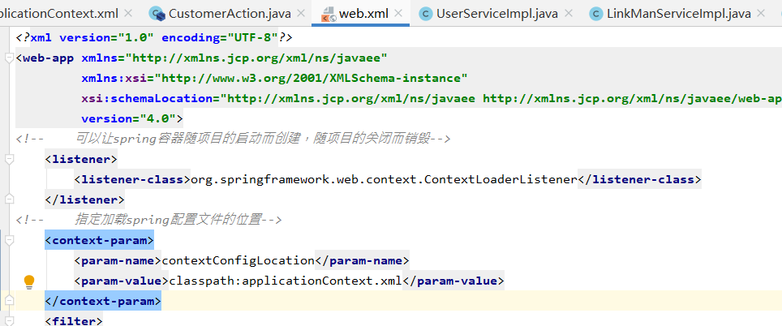The height and width of the screenshot is (326, 782).
Task: Select the web.xml tab
Action: (x=363, y=14)
